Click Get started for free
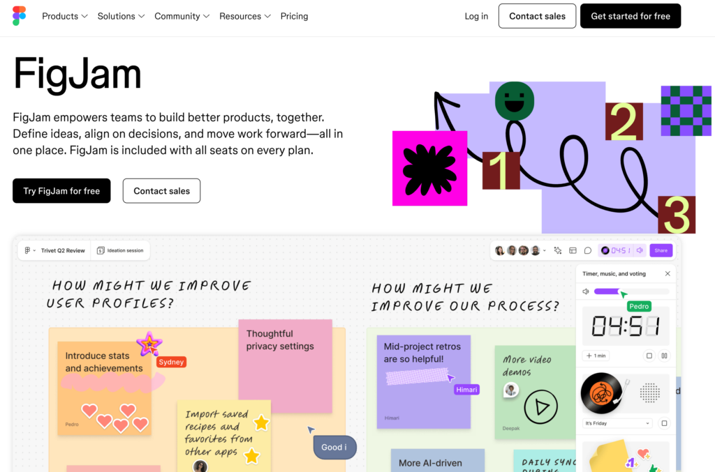 pos(631,17)
